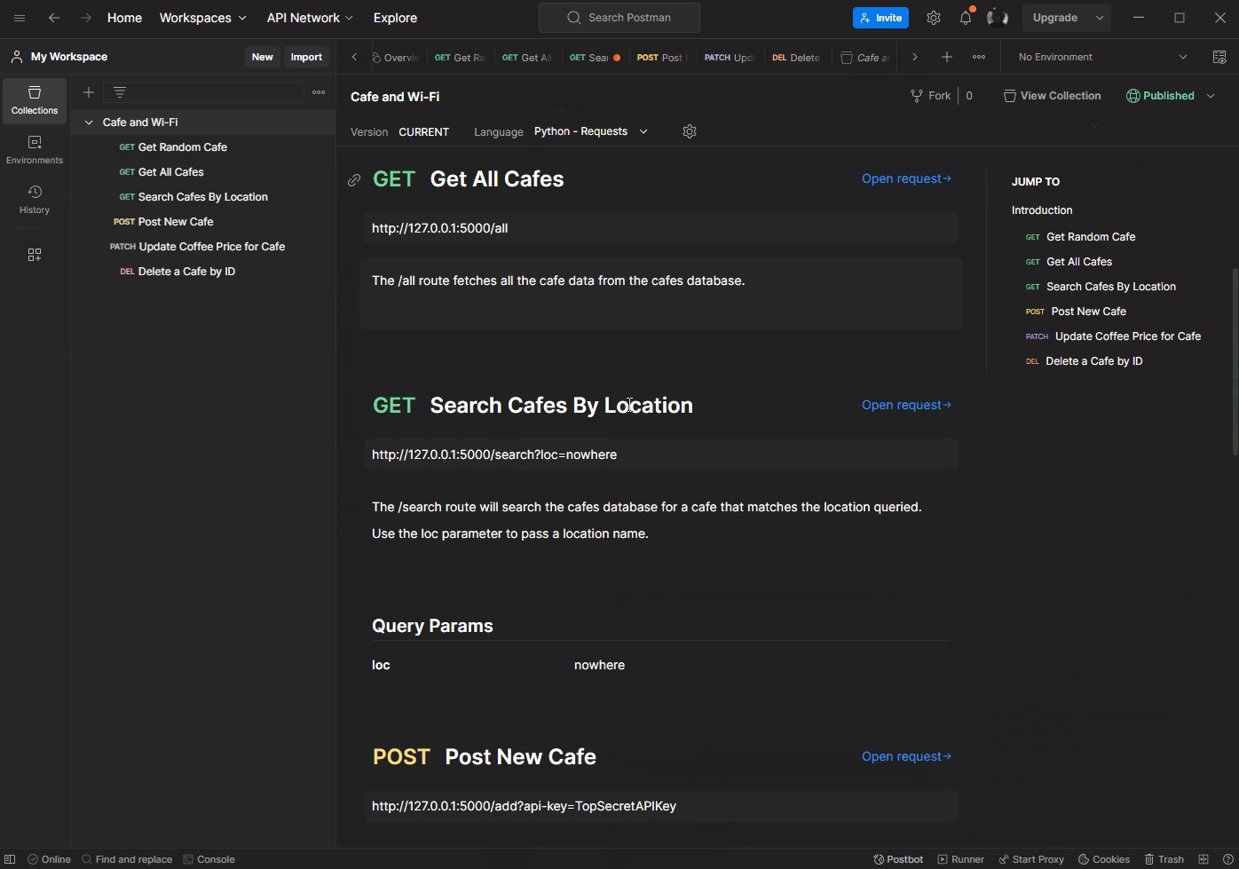
Task: Open request link for Get All Cafes
Action: pyautogui.click(x=906, y=178)
